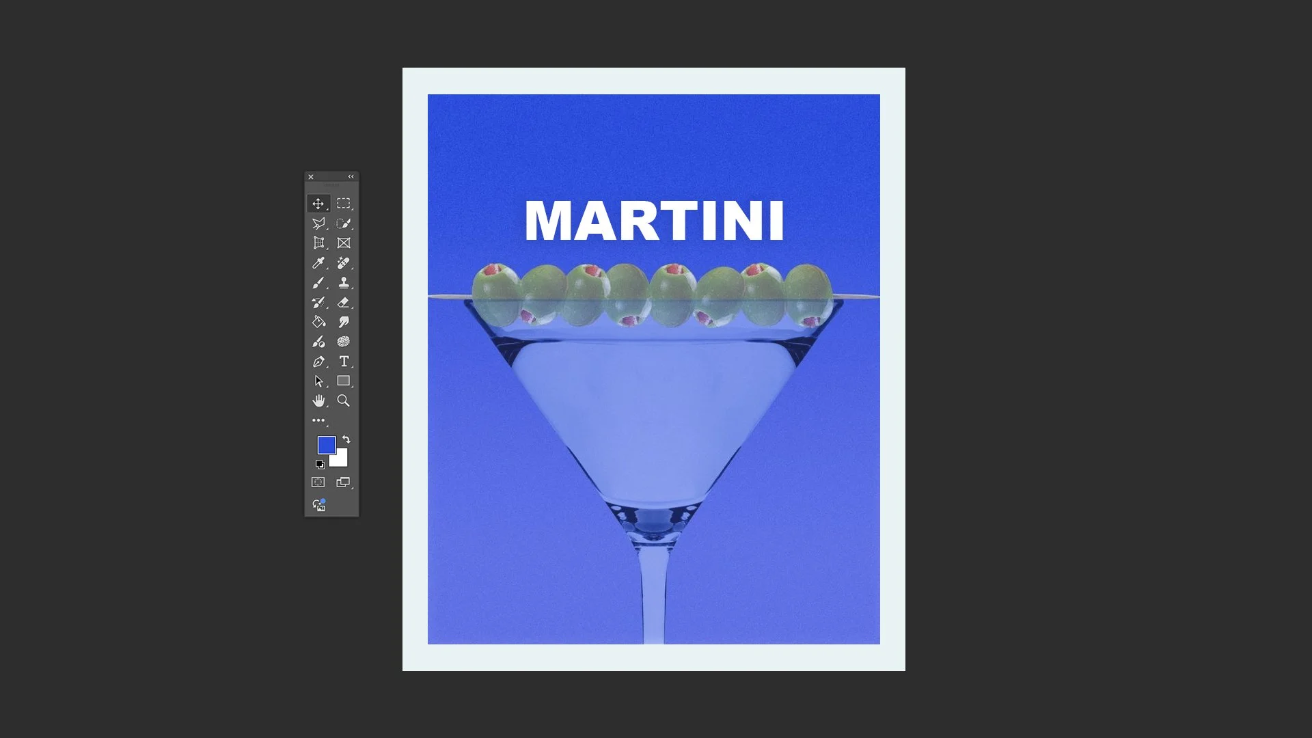
Task: Select the Perspective Crop tool
Action: coord(318,243)
